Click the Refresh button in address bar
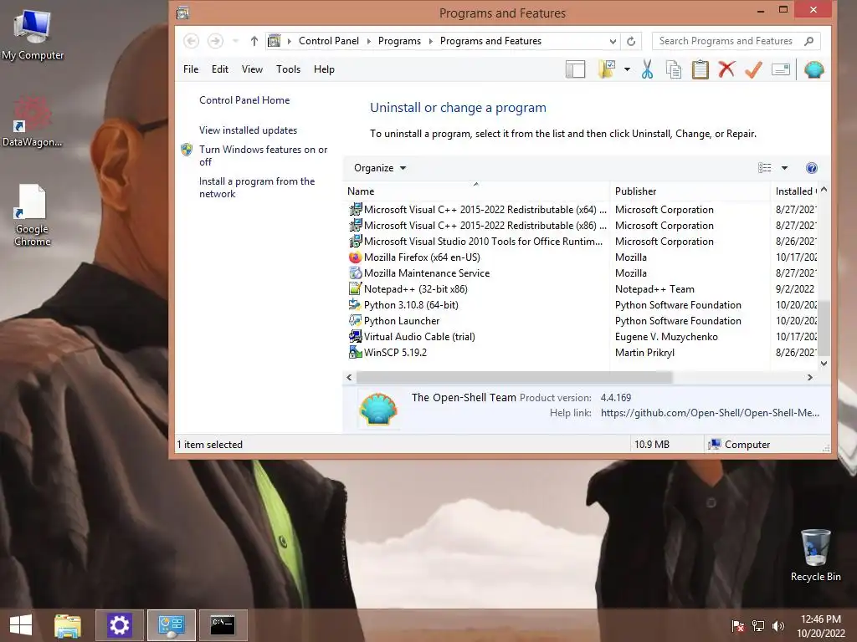 click(x=631, y=41)
